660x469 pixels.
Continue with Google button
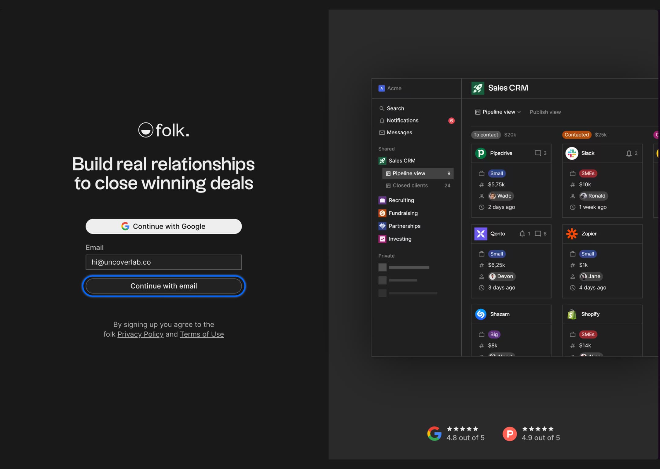(x=163, y=226)
